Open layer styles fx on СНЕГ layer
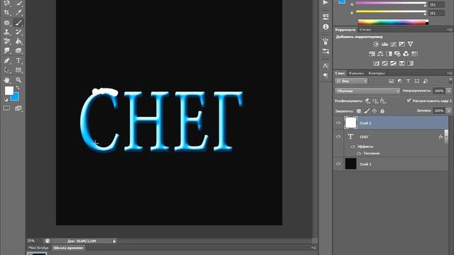 click(x=441, y=137)
